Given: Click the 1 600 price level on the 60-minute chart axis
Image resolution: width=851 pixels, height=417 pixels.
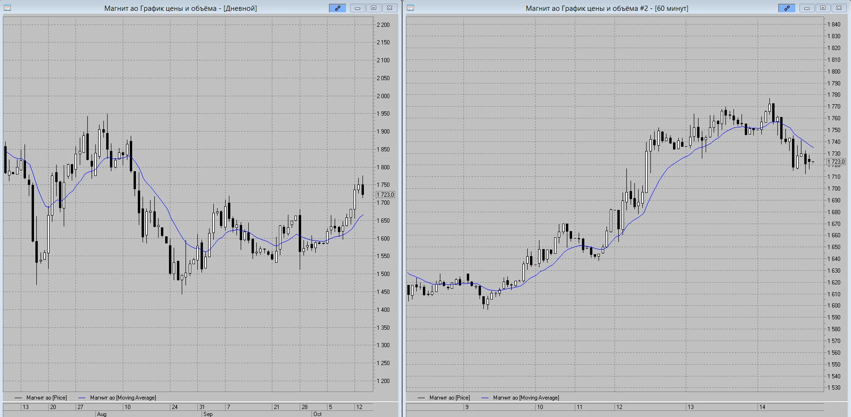Looking at the screenshot, I should 834,306.
